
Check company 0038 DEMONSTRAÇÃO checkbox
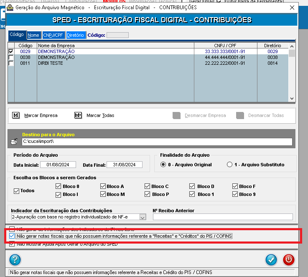point(11,57)
